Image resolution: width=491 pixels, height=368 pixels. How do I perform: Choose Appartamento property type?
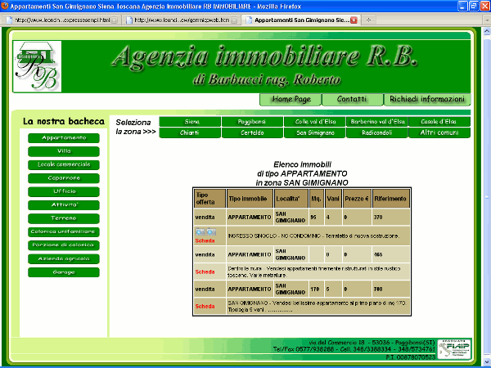coord(64,138)
